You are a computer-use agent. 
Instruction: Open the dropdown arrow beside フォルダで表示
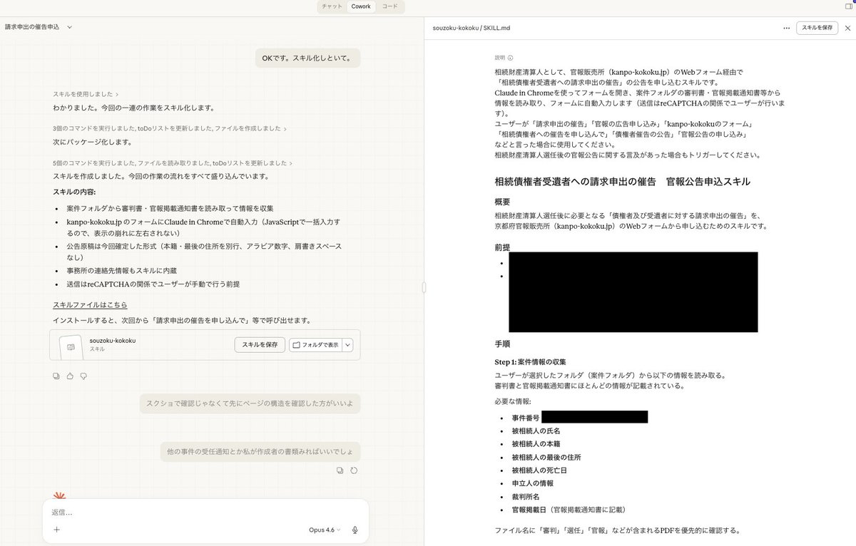point(347,344)
